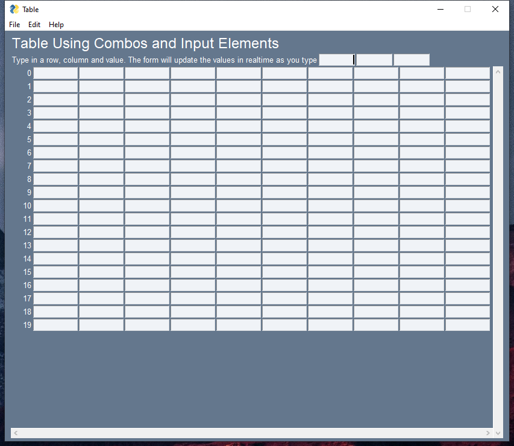Select the second cell in row 5

coord(101,140)
